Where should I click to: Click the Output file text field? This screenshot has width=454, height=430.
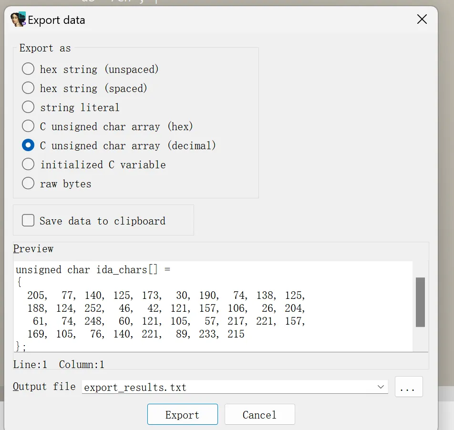(228, 387)
